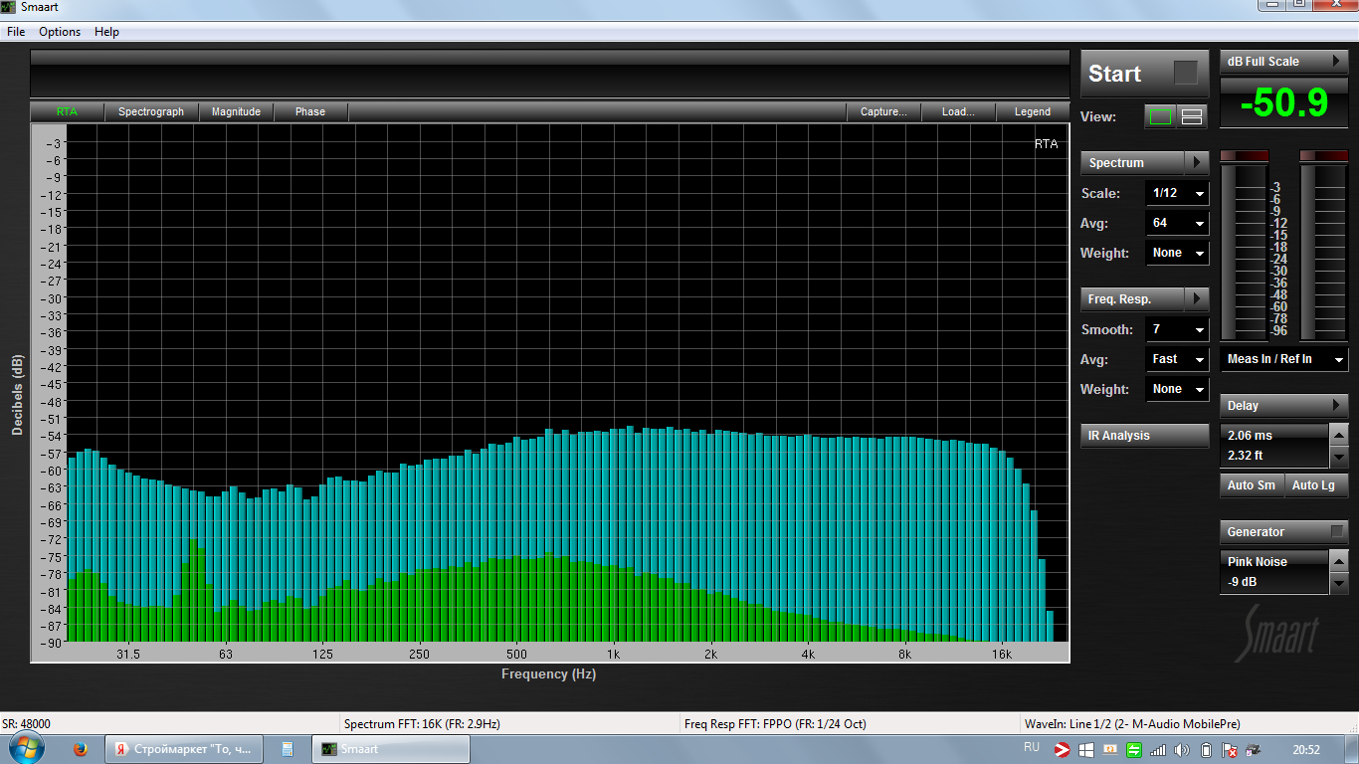Image resolution: width=1359 pixels, height=764 pixels.
Task: Launch Firefox from the taskbar
Action: 81,749
